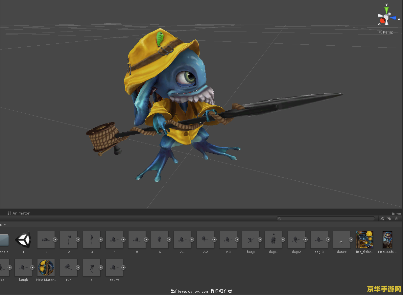The height and width of the screenshot is (295, 403).
Task: Select the FizzLoadS... image thumbnail
Action: coord(388,240)
